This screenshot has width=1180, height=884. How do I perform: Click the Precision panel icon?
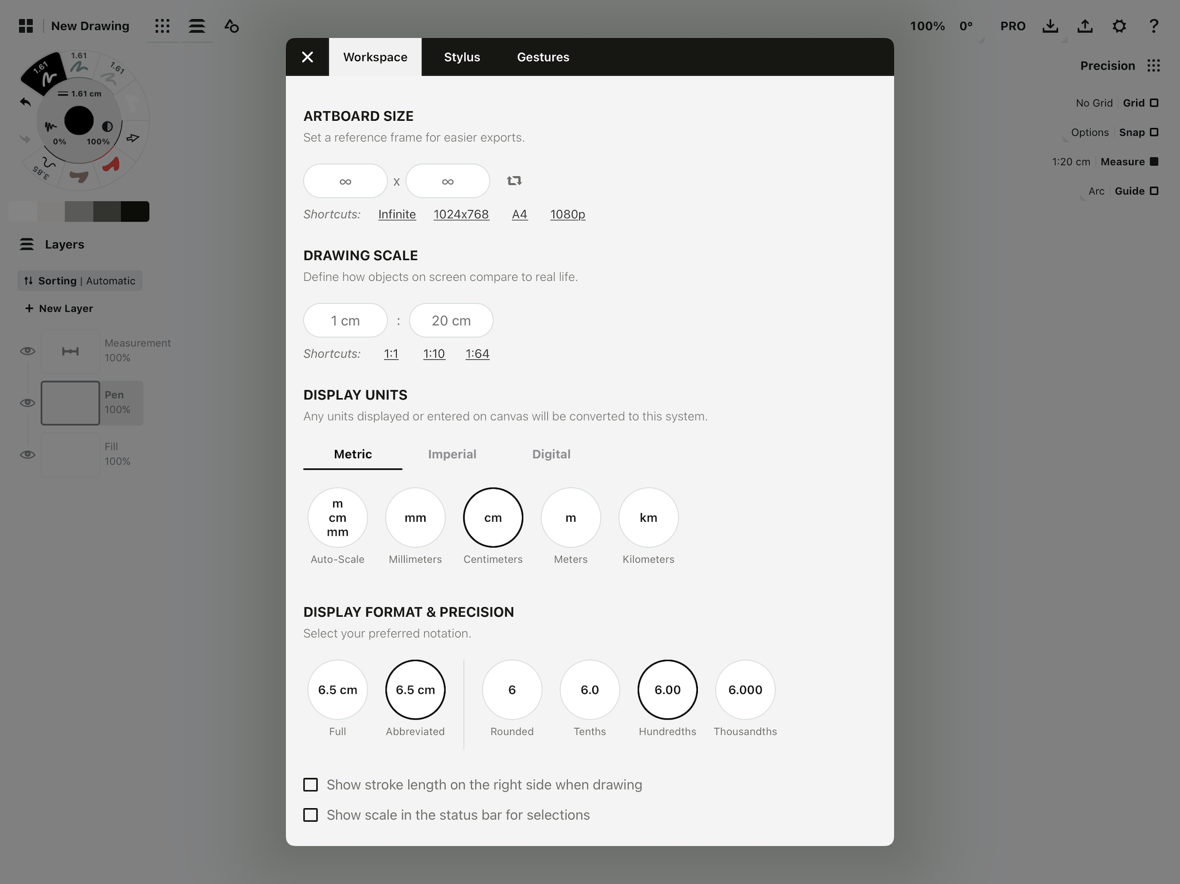click(1155, 65)
